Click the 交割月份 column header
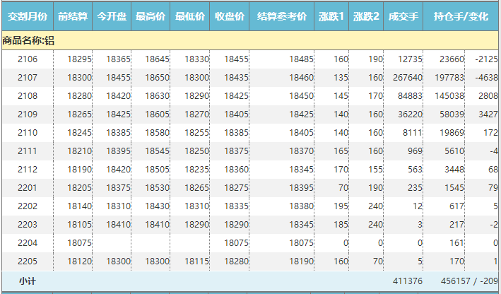Image resolution: width=501 pixels, height=294 pixels. [x=28, y=16]
